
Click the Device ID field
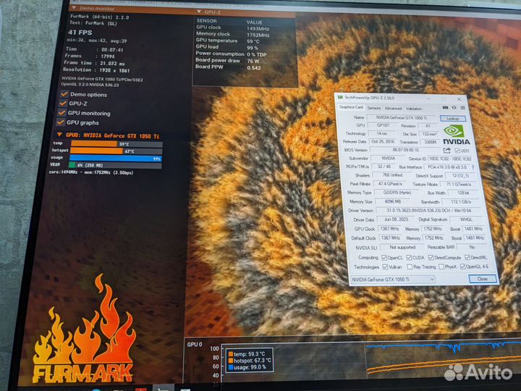click(x=449, y=159)
